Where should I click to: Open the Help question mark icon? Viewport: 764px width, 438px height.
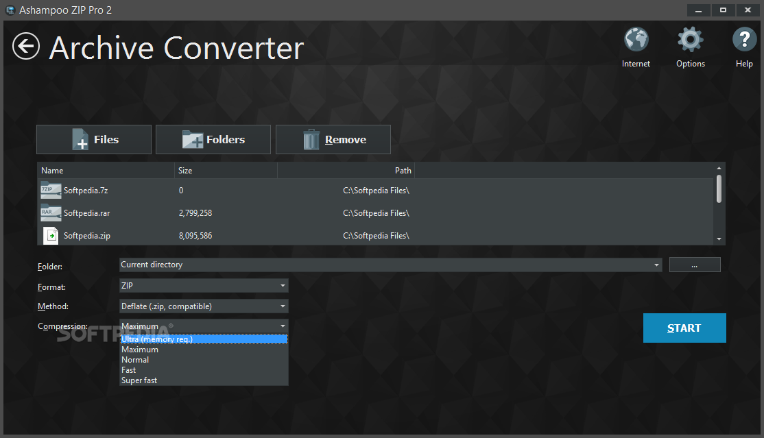coord(744,40)
